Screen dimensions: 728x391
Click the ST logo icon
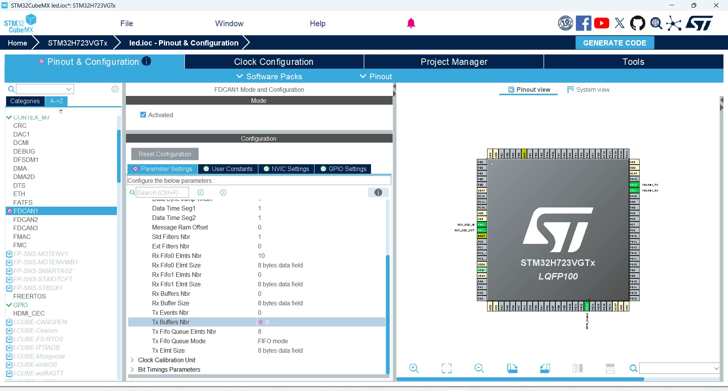point(699,24)
